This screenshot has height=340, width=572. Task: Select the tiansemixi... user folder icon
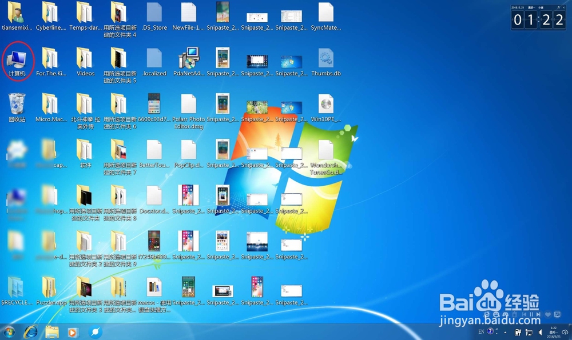tap(17, 16)
